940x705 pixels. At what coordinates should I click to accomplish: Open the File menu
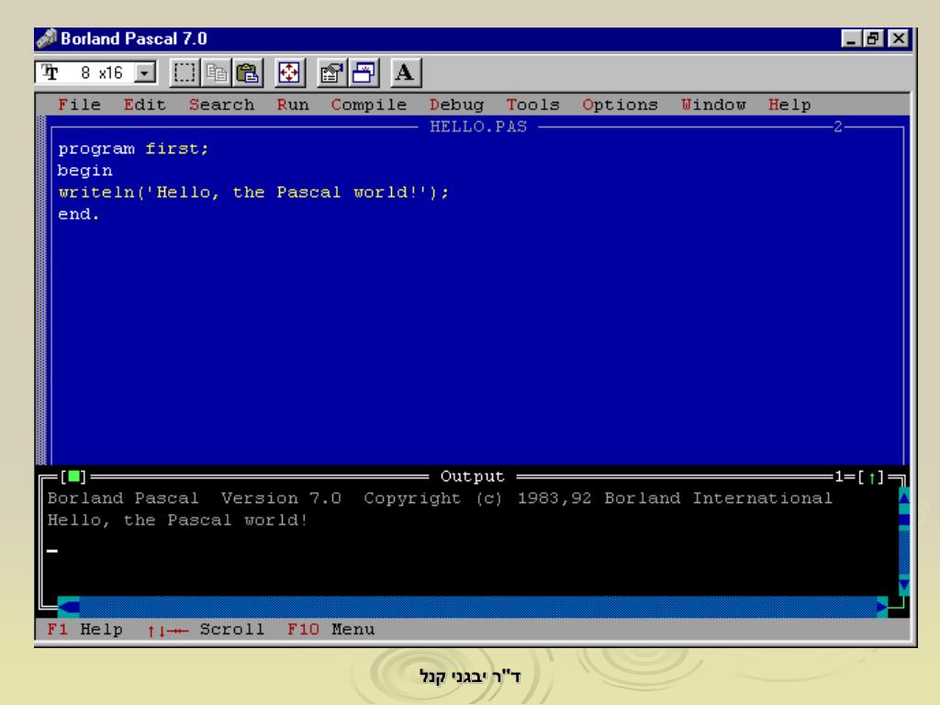click(79, 105)
